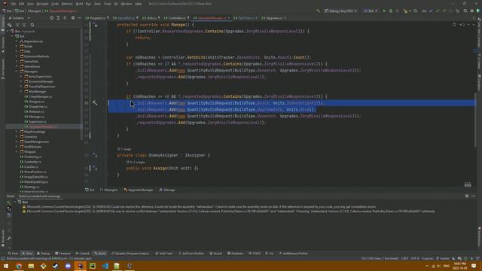Click the UpgradesManager breadcrumb item
The image size is (482, 271).
(x=139, y=190)
